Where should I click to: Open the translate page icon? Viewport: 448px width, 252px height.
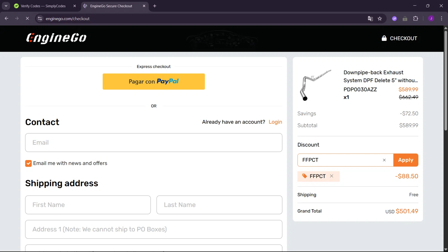click(370, 19)
